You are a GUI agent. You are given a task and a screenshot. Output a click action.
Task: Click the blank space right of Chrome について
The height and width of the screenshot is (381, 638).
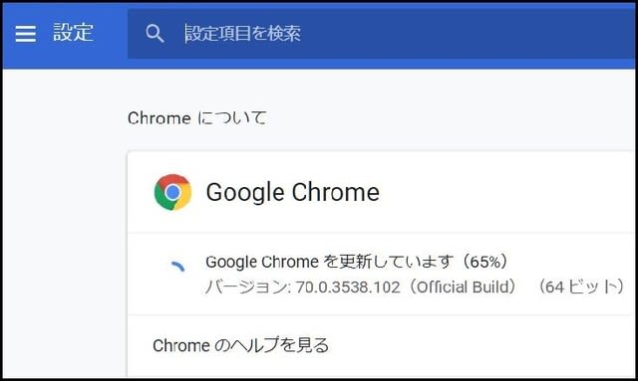(x=448, y=118)
